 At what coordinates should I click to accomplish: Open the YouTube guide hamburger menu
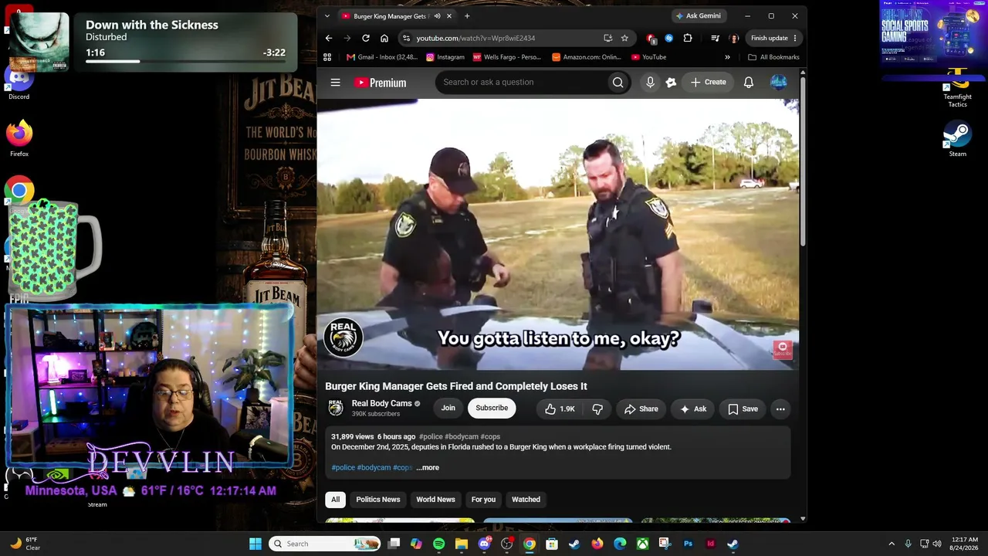335,82
